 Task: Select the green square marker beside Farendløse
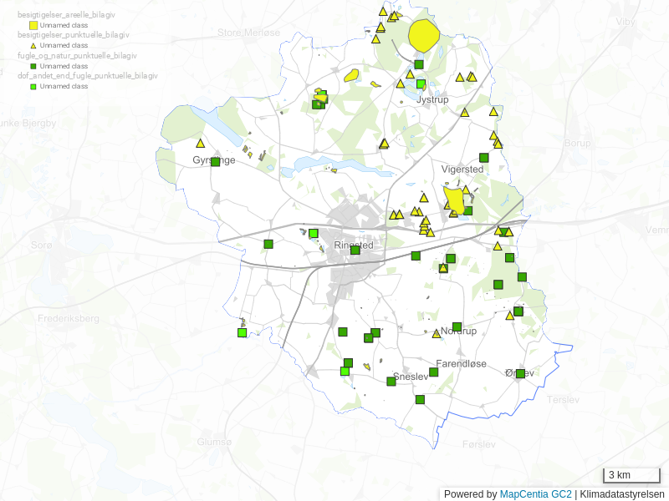coord(433,372)
